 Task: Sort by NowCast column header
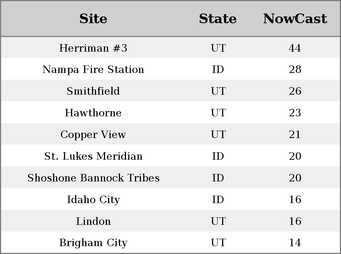(x=295, y=19)
